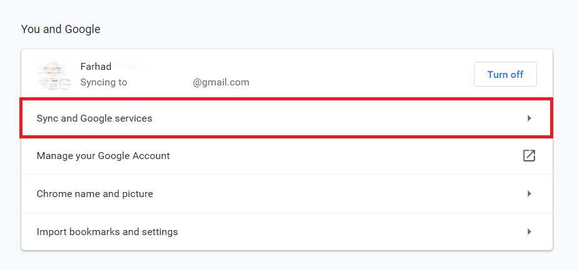Screen dimensions: 577x270
Task: Select the @gmail.com email address text
Action: tap(221, 82)
